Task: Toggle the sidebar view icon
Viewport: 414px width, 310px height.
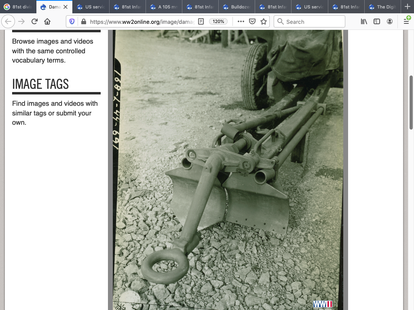Action: (x=377, y=22)
